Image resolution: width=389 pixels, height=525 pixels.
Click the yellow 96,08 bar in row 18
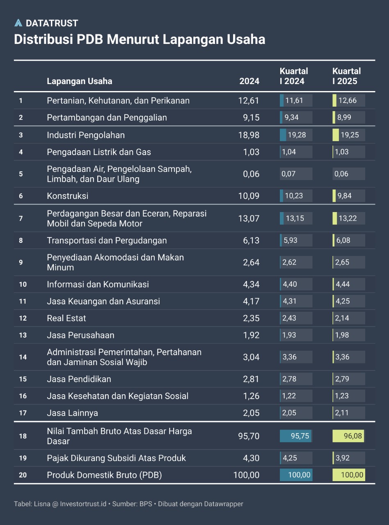pos(348,436)
